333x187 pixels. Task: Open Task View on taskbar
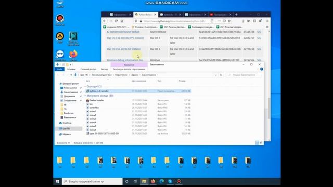coord(135,181)
